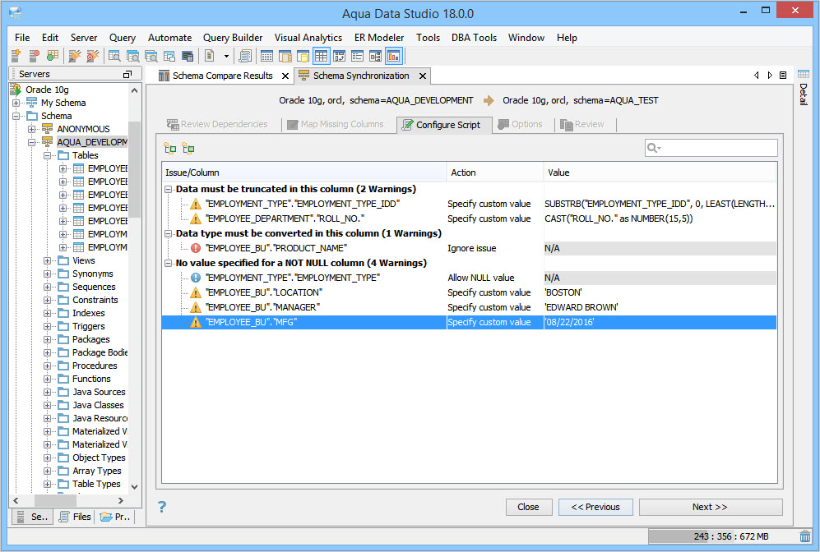Expand the My Schema tree node

click(16, 103)
